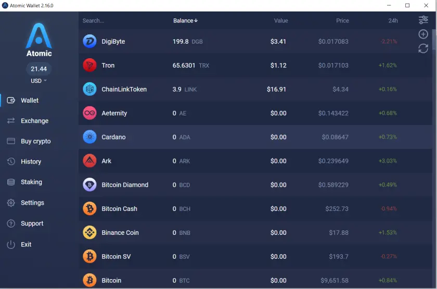Click the 65.6301 TRX balance
437x289 pixels.
pyautogui.click(x=191, y=65)
